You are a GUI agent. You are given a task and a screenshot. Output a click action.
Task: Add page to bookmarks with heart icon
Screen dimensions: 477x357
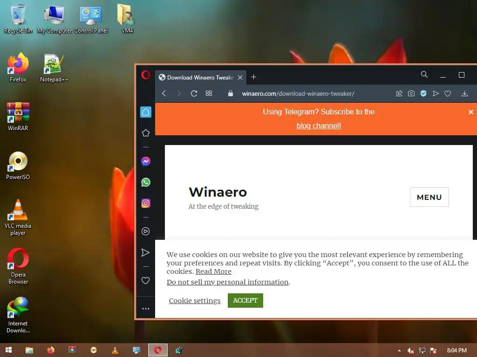[x=448, y=93]
